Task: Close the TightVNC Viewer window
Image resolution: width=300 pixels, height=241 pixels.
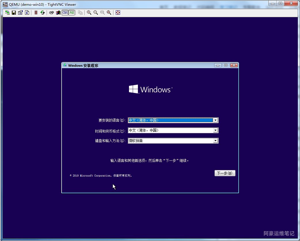Action: click(x=291, y=3)
